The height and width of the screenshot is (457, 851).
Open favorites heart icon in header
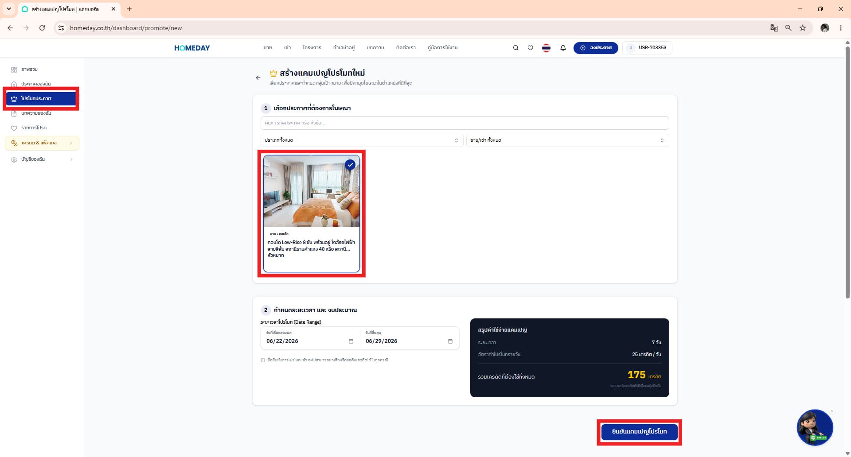pos(530,48)
